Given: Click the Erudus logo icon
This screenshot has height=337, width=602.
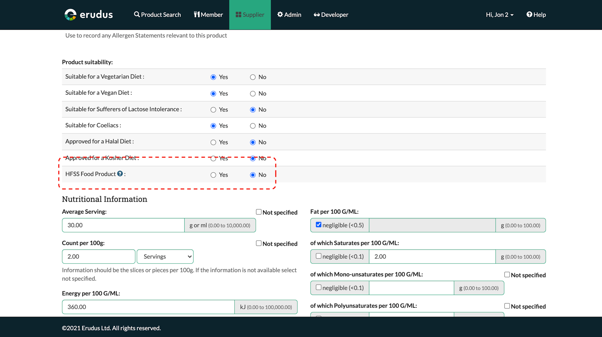Looking at the screenshot, I should coord(70,15).
